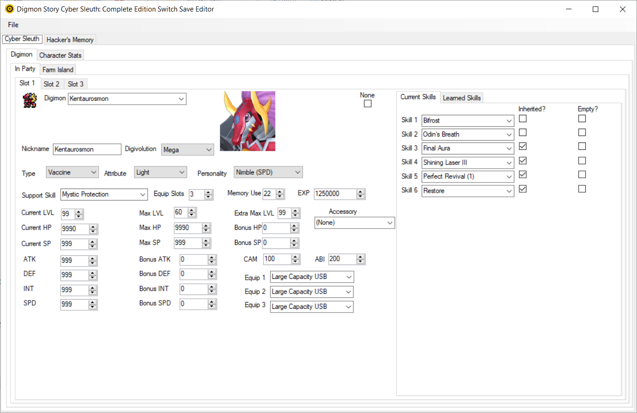Mark Skill 3 Final Aura as Empty
This screenshot has width=637, height=413.
click(582, 146)
